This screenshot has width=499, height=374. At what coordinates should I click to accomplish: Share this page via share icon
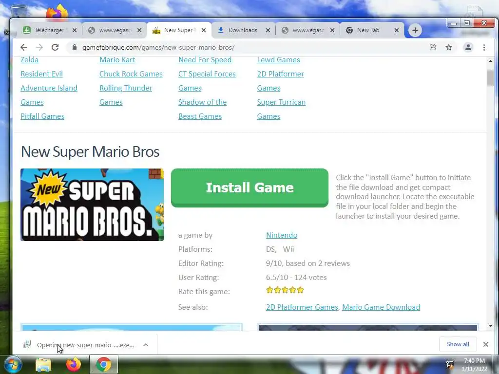(433, 47)
